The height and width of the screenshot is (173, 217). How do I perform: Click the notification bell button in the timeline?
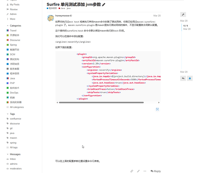[x=190, y=78]
